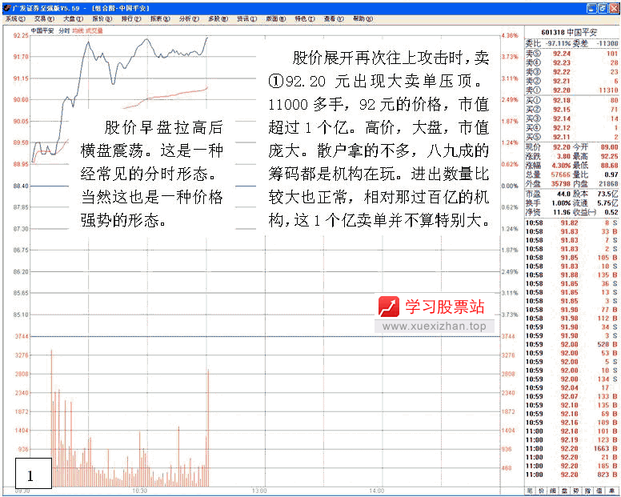
Task: Select the 买⑤ 92.11 order row
Action: click(572, 137)
